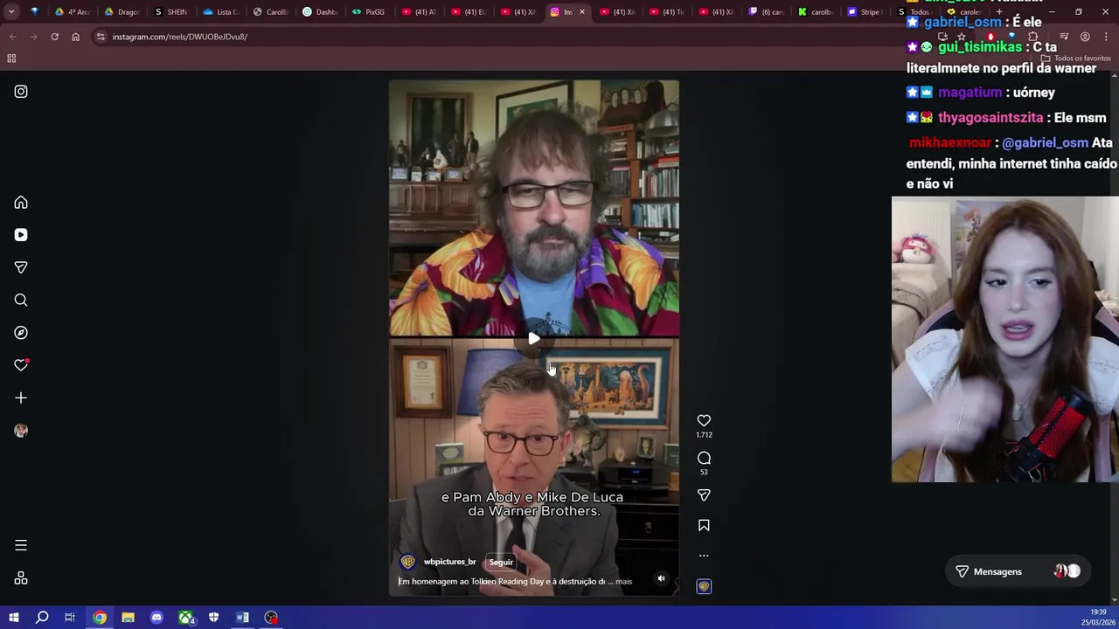Viewport: 1119px width, 629px height.
Task: View site information icon in the address bar
Action: (x=101, y=37)
